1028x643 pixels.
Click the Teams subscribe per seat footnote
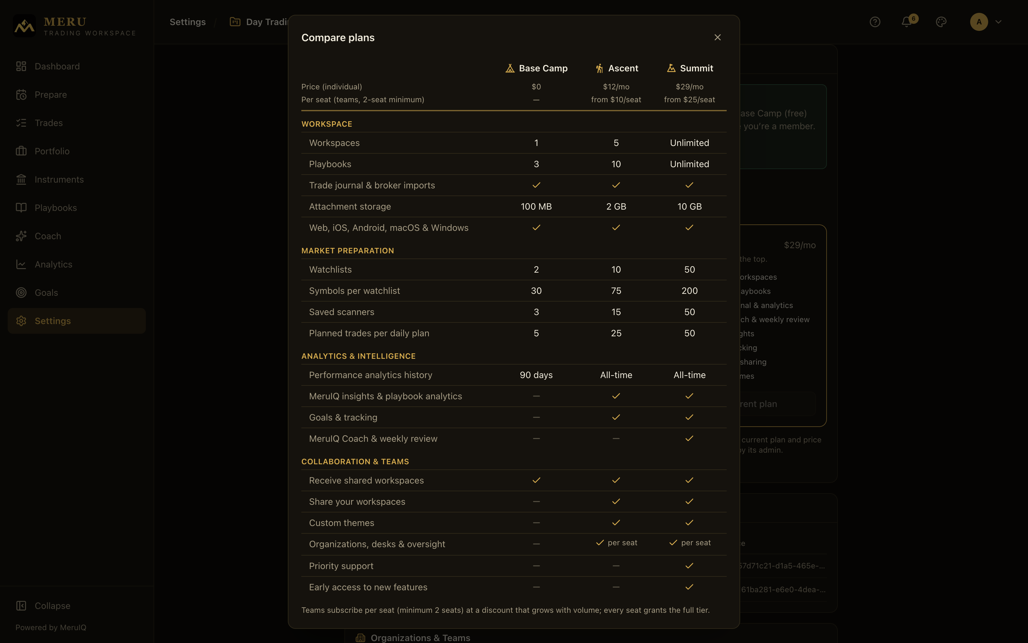pos(506,610)
